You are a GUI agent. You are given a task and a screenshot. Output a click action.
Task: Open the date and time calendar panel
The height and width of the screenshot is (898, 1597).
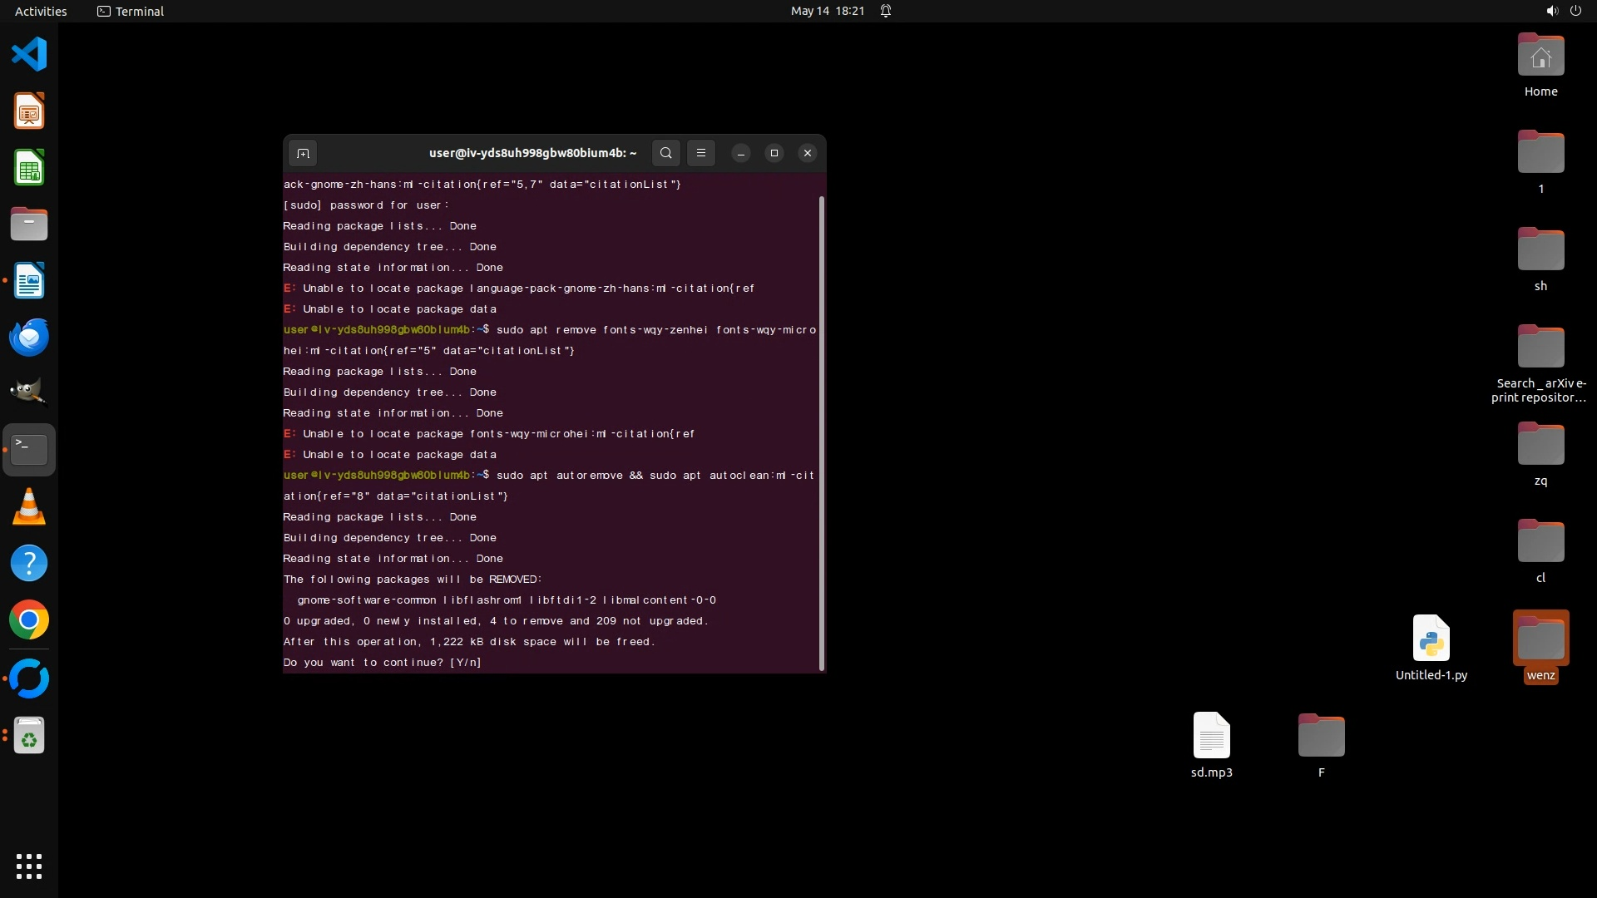(827, 11)
